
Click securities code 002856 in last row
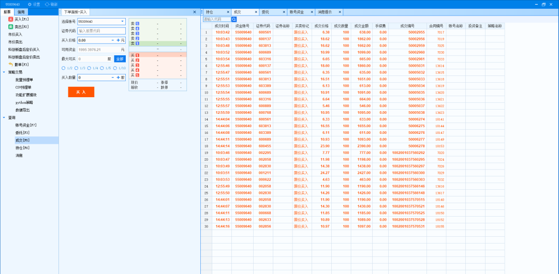[x=265, y=226]
